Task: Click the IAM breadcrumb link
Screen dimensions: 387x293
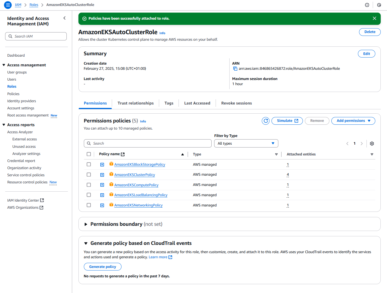Action: (18, 5)
